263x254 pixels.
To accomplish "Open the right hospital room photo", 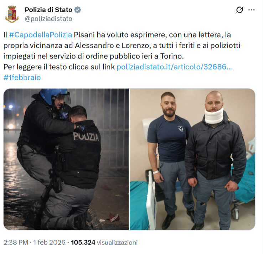I will [192, 159].
